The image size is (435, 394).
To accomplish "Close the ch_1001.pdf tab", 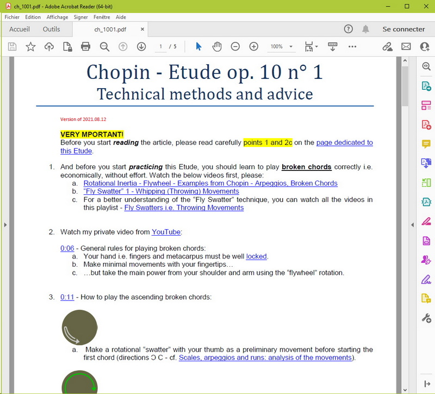I will tap(142, 29).
